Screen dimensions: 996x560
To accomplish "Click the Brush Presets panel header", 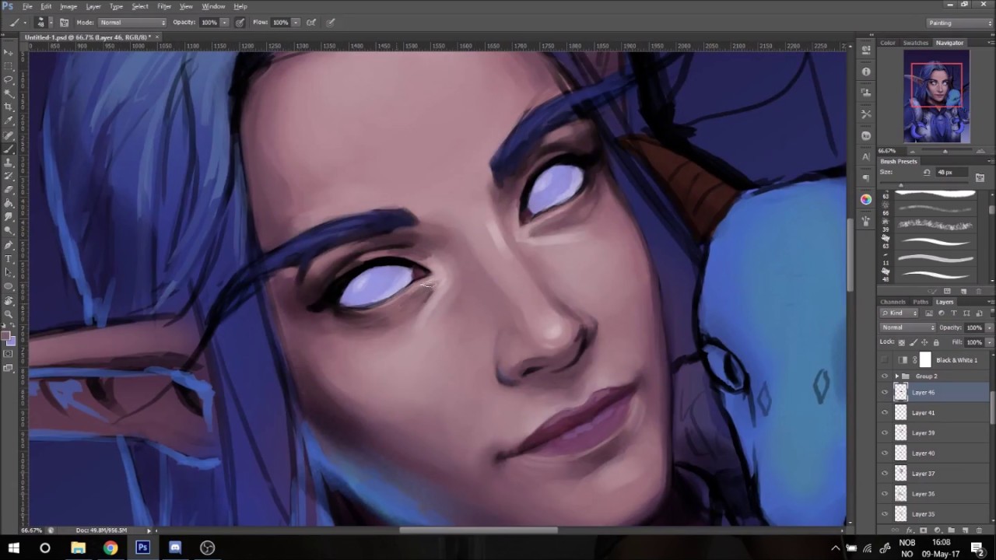I will click(899, 161).
